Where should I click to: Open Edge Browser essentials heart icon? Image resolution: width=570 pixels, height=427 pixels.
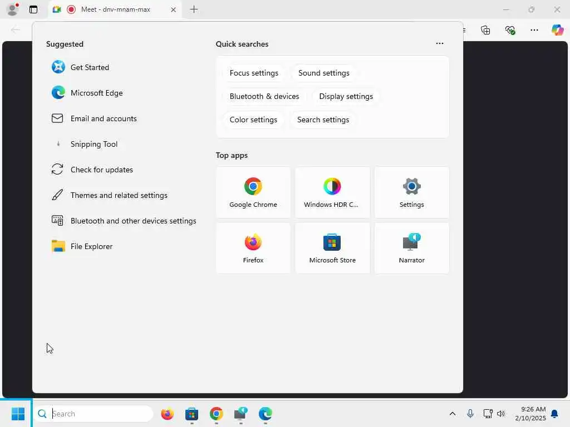pyautogui.click(x=510, y=30)
